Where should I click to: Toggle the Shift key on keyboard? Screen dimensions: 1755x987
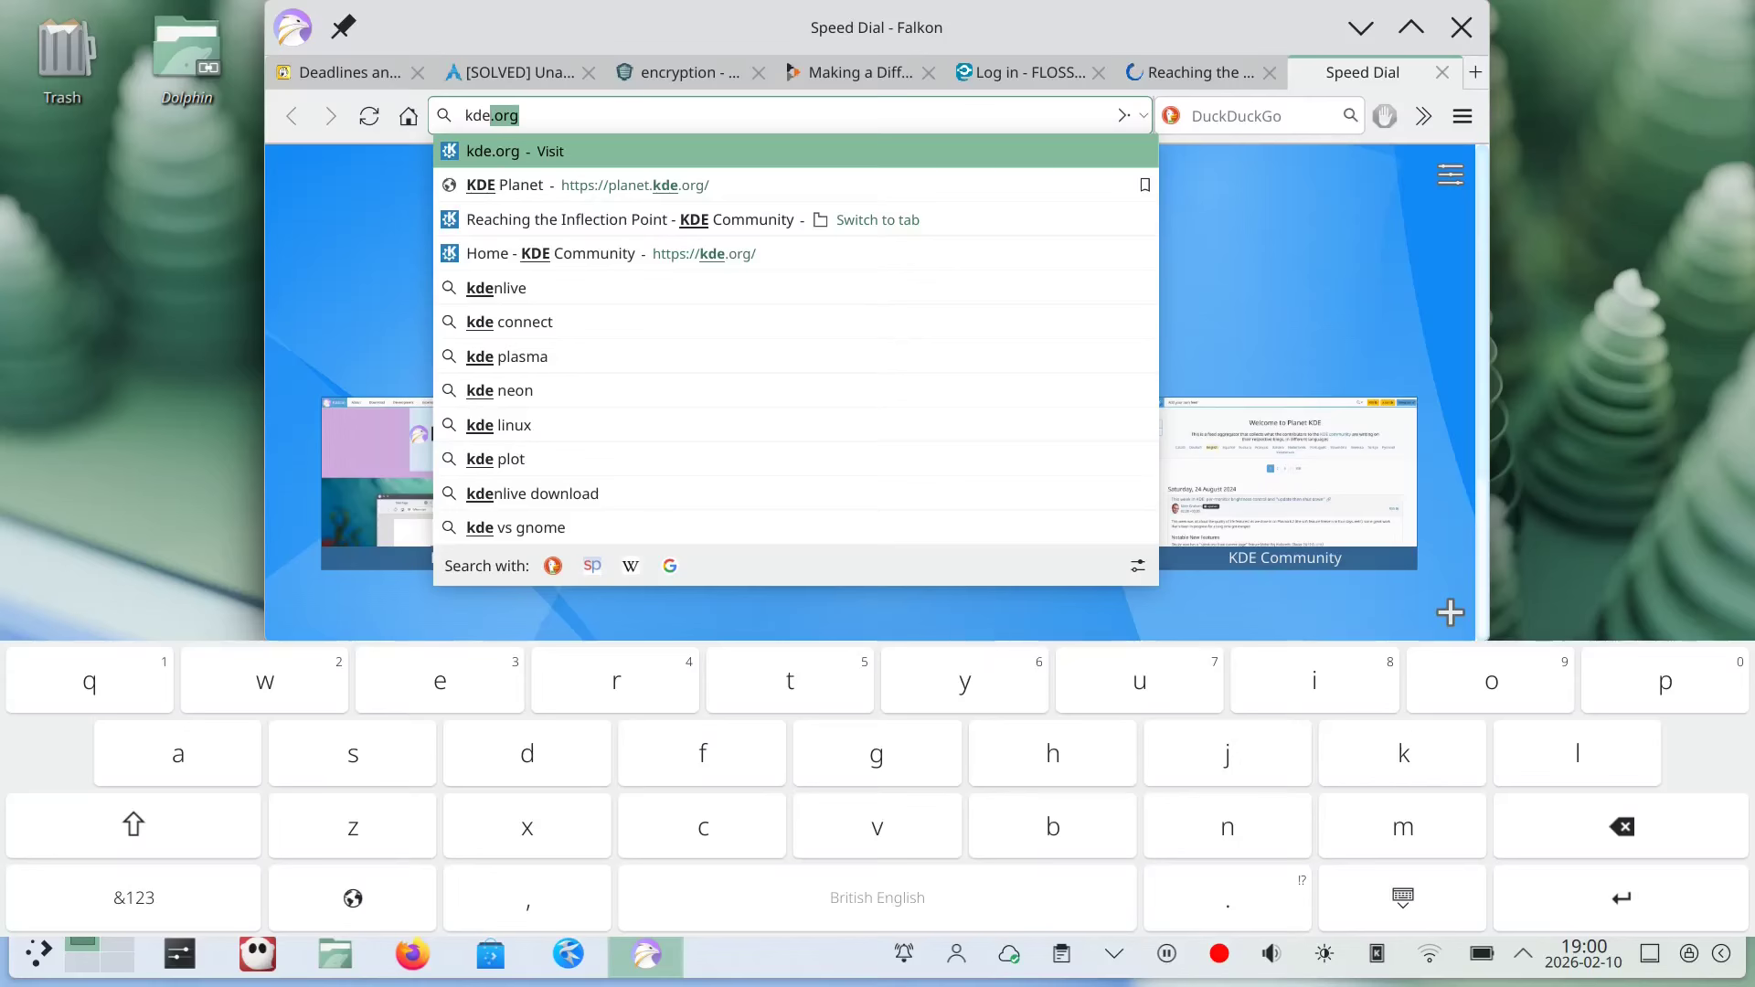(x=133, y=825)
